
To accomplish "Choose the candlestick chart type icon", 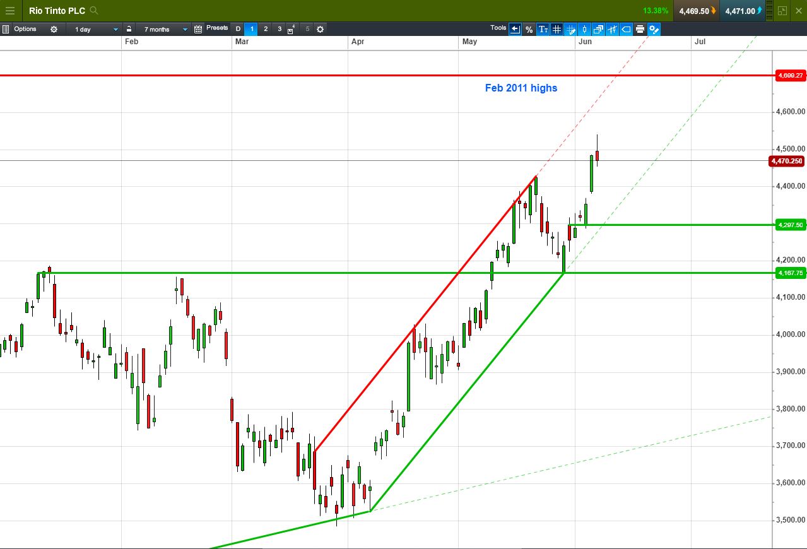I will (584, 29).
